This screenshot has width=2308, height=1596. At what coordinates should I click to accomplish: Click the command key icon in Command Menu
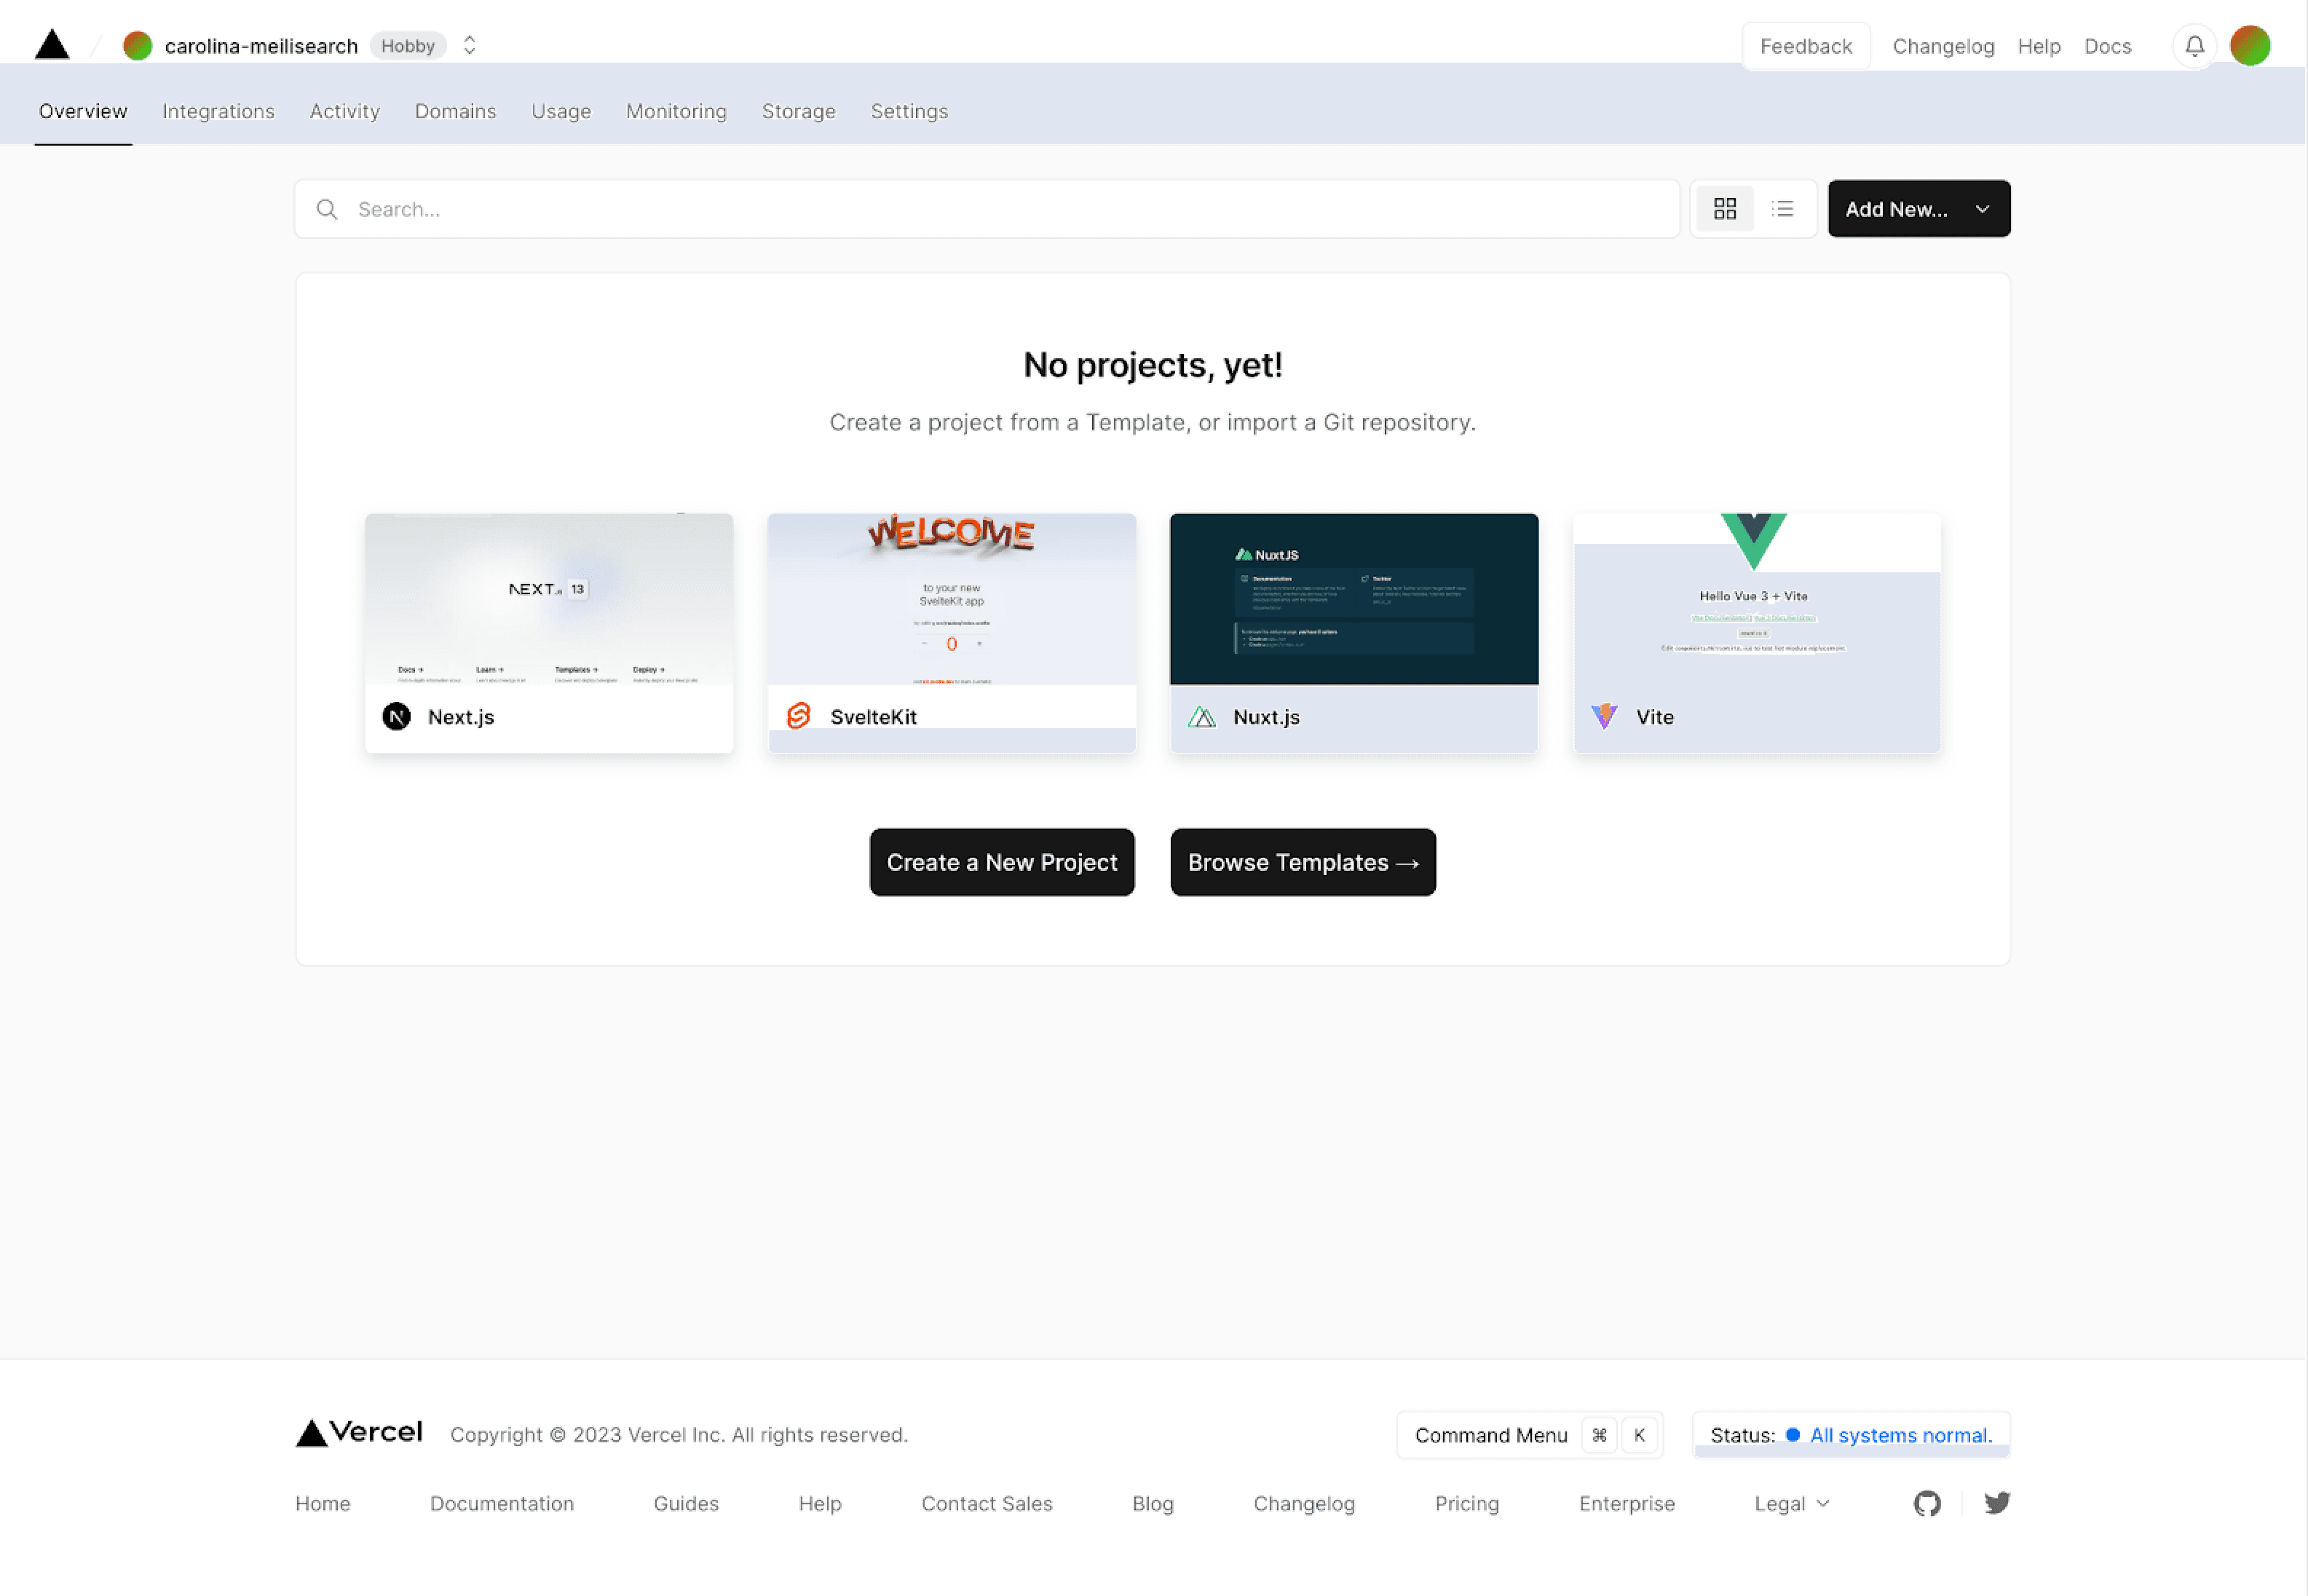pos(1599,1436)
